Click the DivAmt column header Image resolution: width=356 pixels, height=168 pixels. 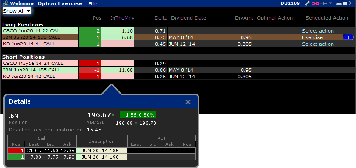(244, 18)
